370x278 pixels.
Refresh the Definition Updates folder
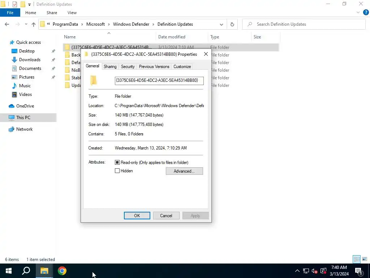point(232,24)
